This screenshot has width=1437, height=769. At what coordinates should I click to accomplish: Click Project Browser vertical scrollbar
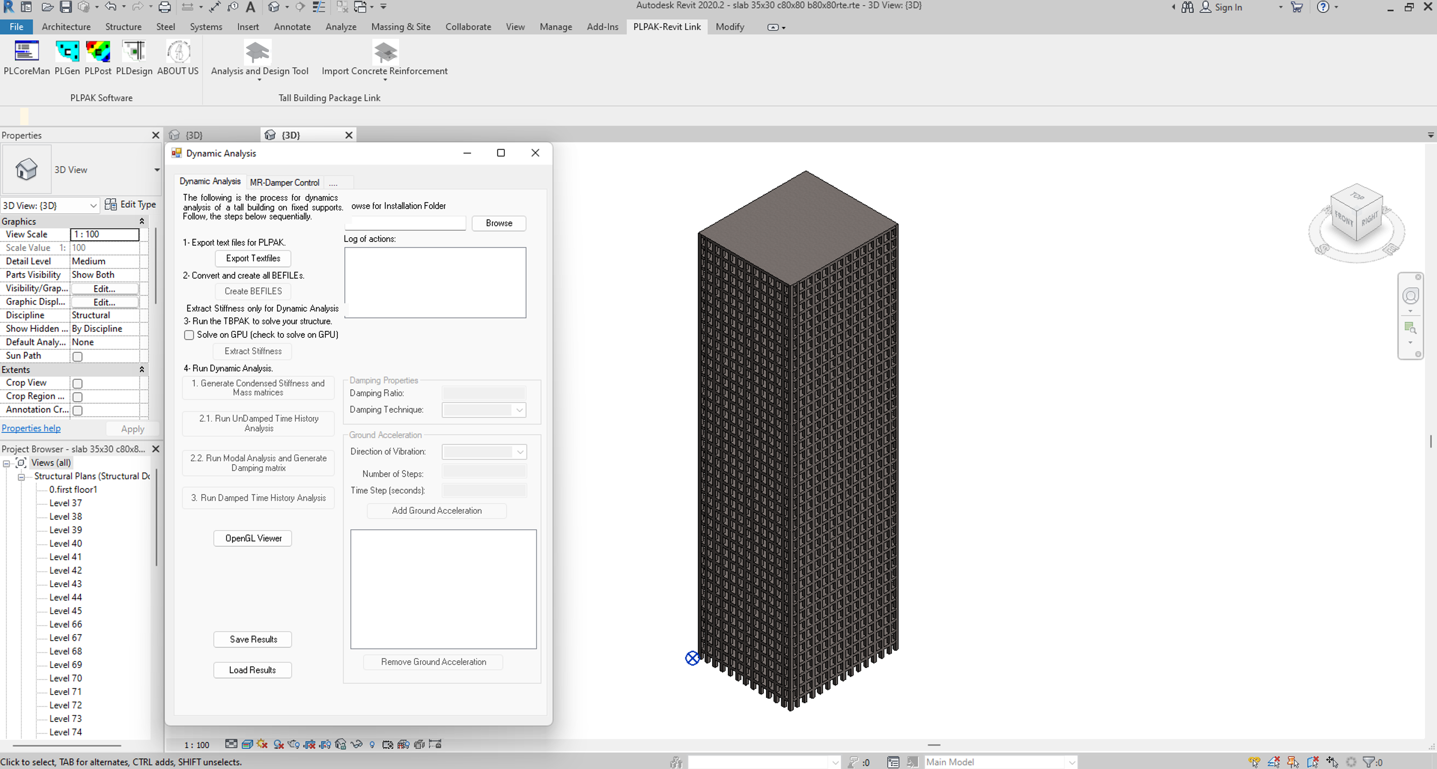pos(156,518)
